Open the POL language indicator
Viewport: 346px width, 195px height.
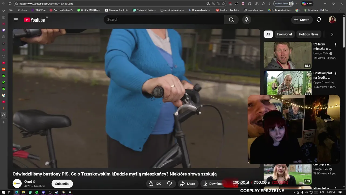pyautogui.click(x=322, y=192)
